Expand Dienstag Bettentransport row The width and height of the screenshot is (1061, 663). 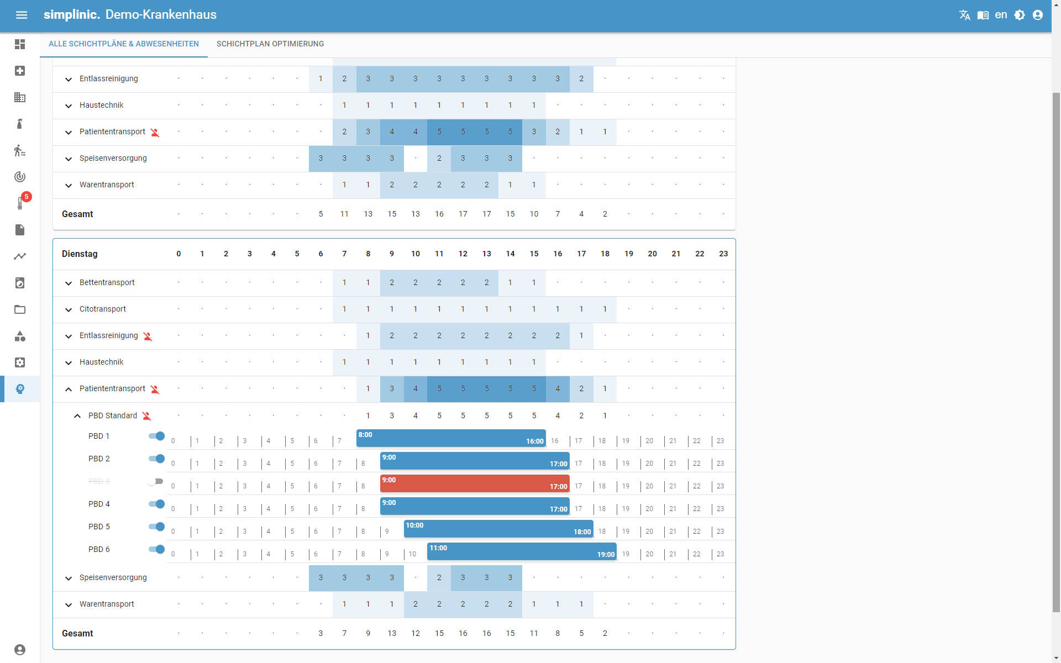pyautogui.click(x=69, y=283)
